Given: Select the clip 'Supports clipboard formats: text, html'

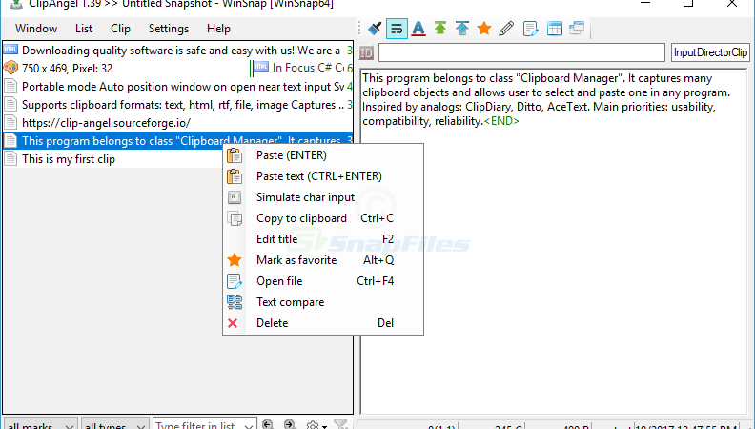Looking at the screenshot, I should (178, 105).
